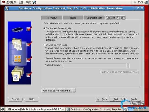Click the network tray icon near clock
The height and width of the screenshot is (112, 149).
(135, 2)
